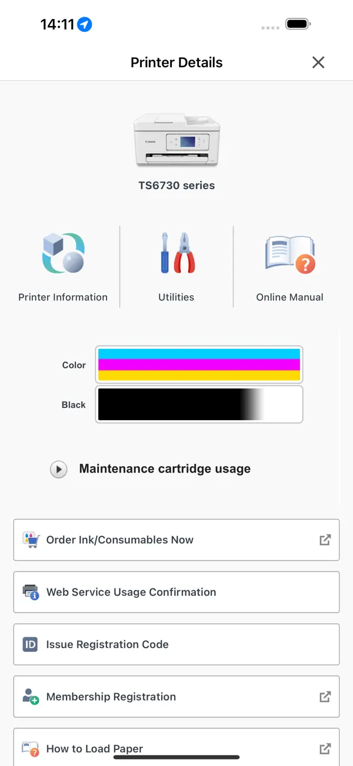This screenshot has height=766, width=353.
Task: Check the Black ink level gauge
Action: point(199,404)
